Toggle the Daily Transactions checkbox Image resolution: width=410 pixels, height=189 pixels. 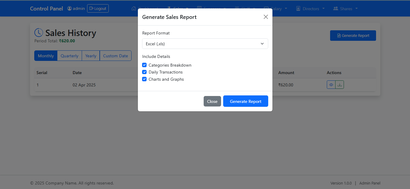144,72
